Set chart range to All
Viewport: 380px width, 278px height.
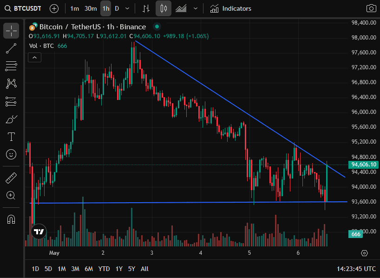coord(144,269)
